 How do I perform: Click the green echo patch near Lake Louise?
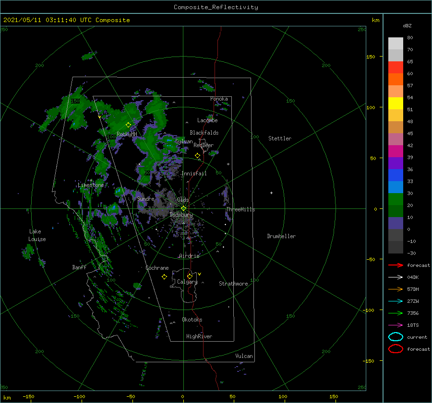(28, 252)
